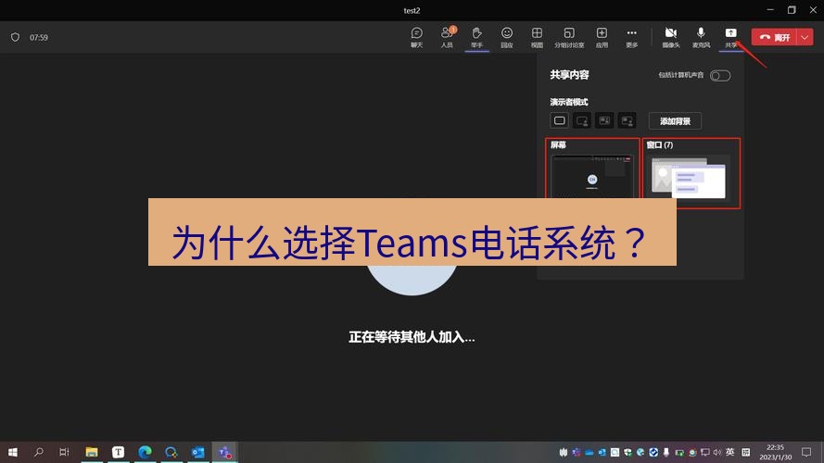824x463 pixels.
Task: Click the shield security icon by timer
Action: (x=15, y=37)
